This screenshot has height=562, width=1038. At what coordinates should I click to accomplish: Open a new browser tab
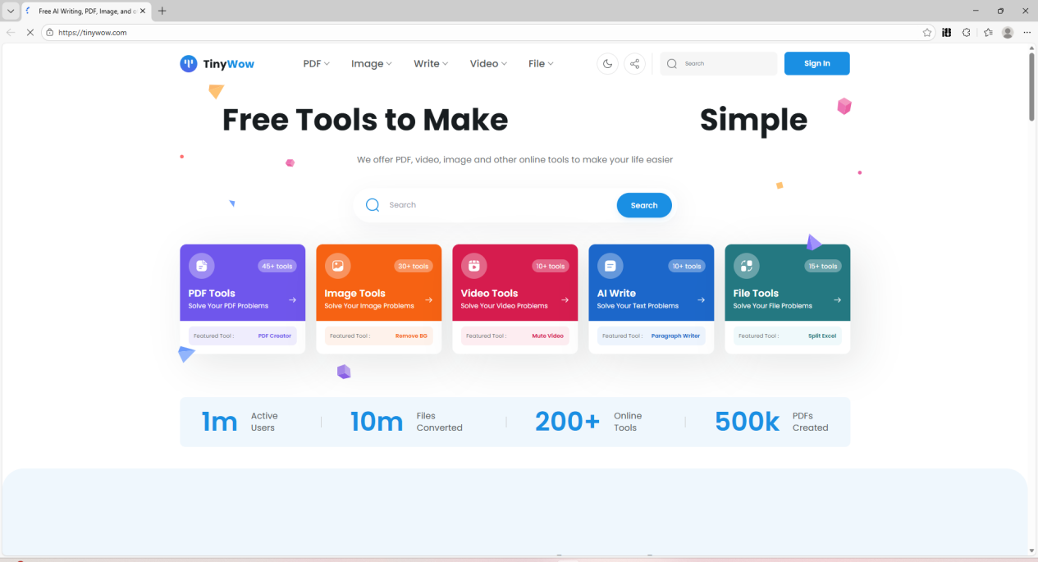tap(162, 11)
